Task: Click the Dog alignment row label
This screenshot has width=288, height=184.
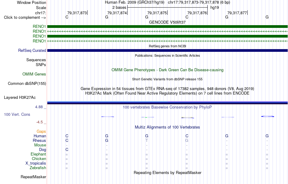Action: 43,150
